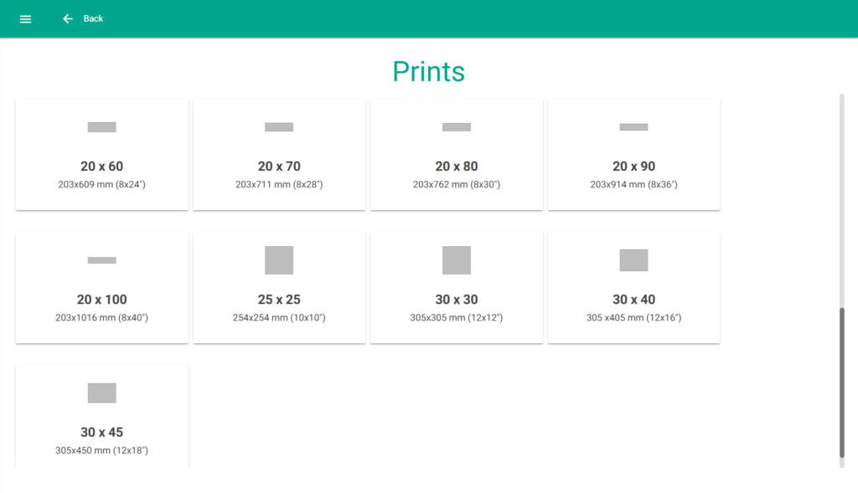Click the 20 x 70 shape preview icon
Viewport: 858px width, 493px height.
[x=279, y=127]
